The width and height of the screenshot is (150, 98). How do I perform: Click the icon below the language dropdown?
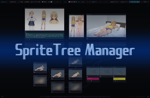(148, 6)
